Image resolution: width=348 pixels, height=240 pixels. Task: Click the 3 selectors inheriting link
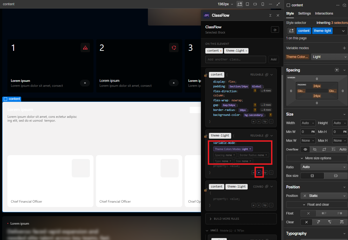click(x=339, y=23)
